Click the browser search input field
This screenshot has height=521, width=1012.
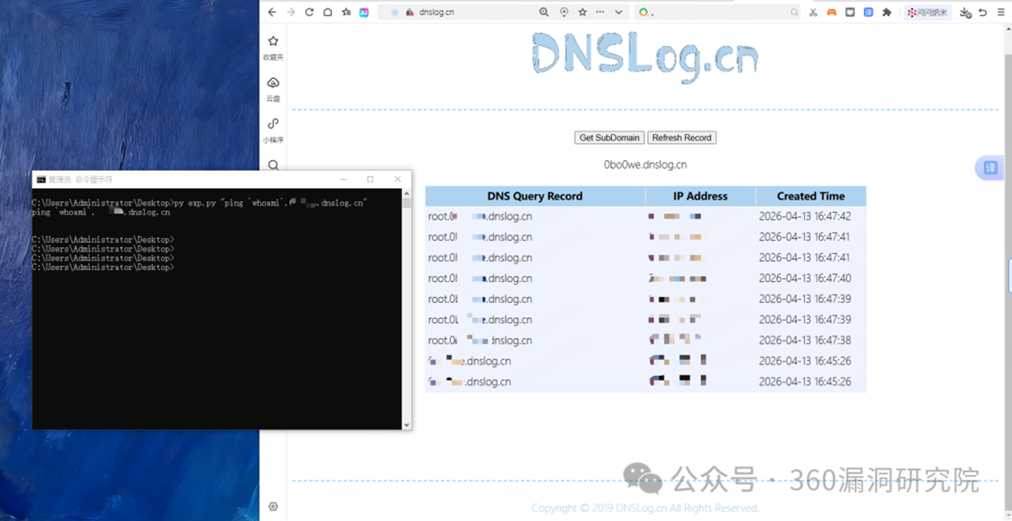pos(719,12)
